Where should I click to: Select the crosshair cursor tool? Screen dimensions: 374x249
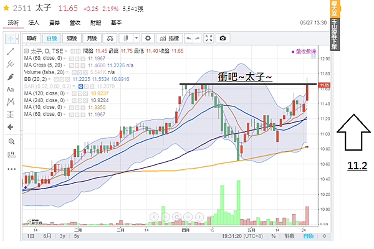pyautogui.click(x=10, y=39)
